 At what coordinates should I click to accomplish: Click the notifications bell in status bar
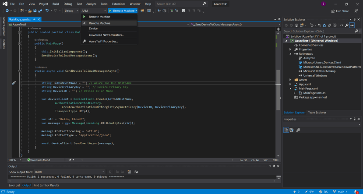(356, 192)
